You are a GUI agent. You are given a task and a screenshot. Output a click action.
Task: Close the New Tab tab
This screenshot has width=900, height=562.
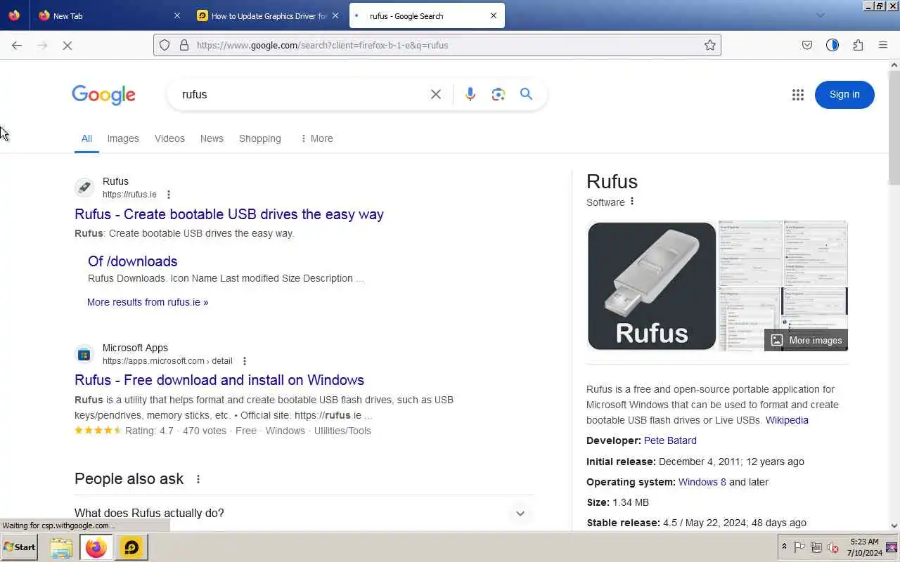coord(177,15)
